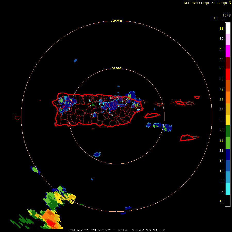This screenshot has width=232, height=232.
Task: Click the 100 NMI range ring label
Action: [x=117, y=21]
